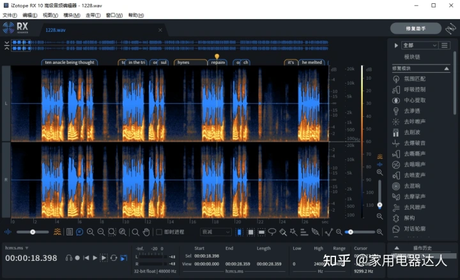
Task: Click the iZotope logo icon top right
Action: coord(450,29)
